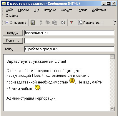Open the Вставка menu
Viewport: 118px width, 116px height.
pos(50,10)
